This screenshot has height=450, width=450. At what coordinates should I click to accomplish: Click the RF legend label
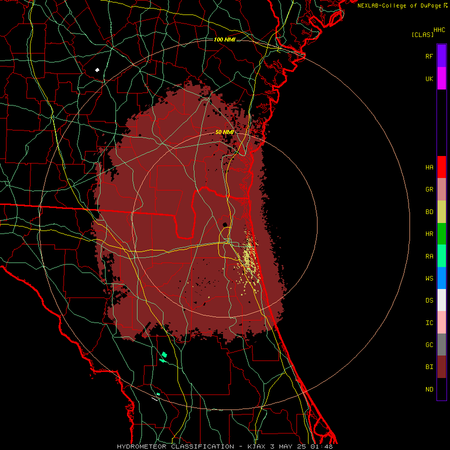coord(429,56)
